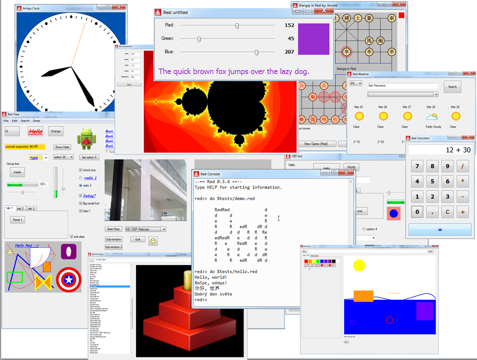Image resolution: width=477 pixels, height=360 pixels.
Task: Click the San Francisco city input field
Action: (x=402, y=86)
